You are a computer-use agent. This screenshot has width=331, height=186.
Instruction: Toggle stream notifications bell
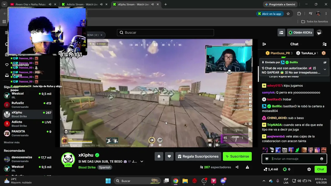coord(159,156)
